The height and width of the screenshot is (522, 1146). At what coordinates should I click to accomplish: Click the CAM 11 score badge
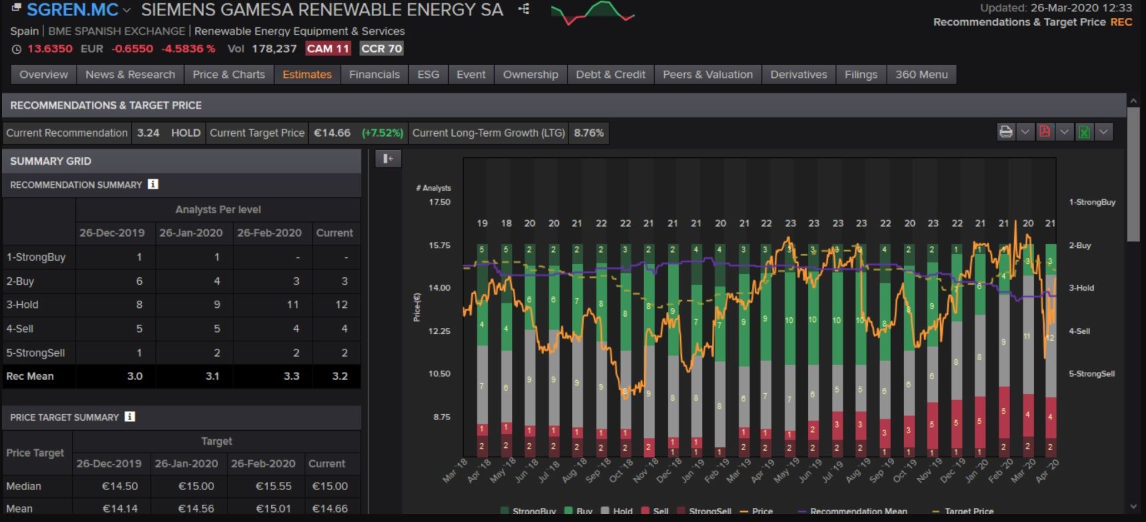327,49
